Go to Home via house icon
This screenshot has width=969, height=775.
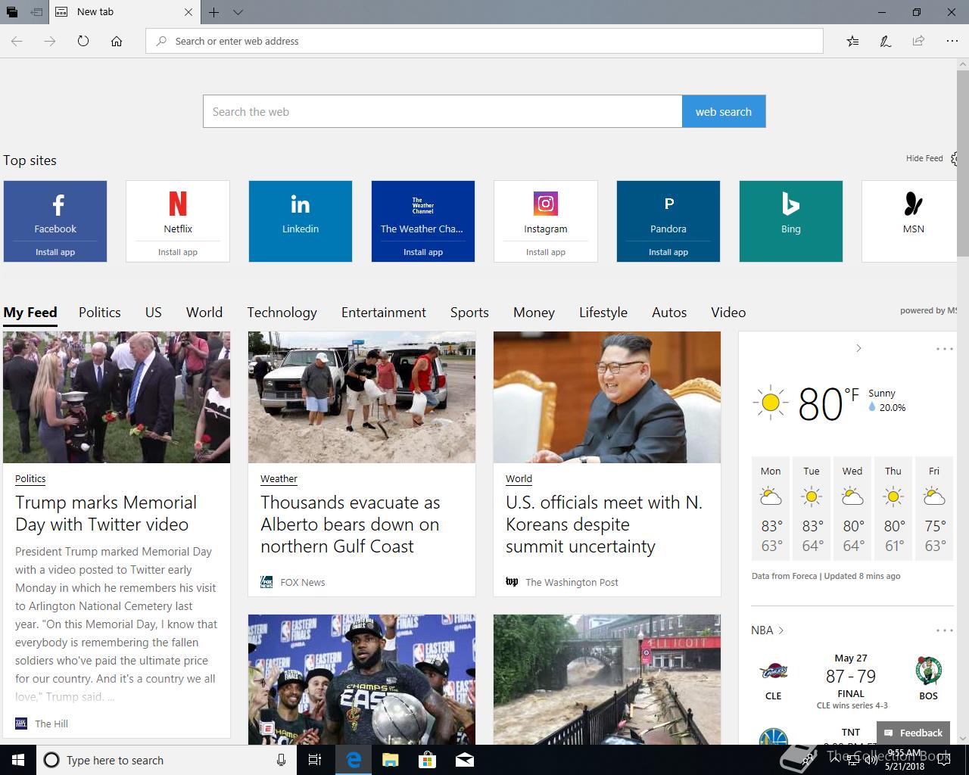[x=117, y=41]
